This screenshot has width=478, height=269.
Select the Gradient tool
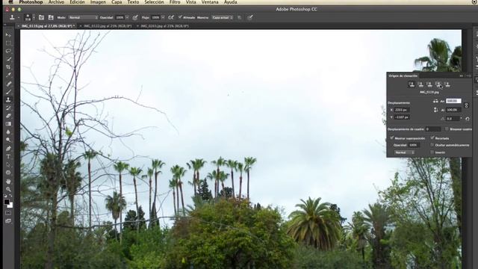8,124
